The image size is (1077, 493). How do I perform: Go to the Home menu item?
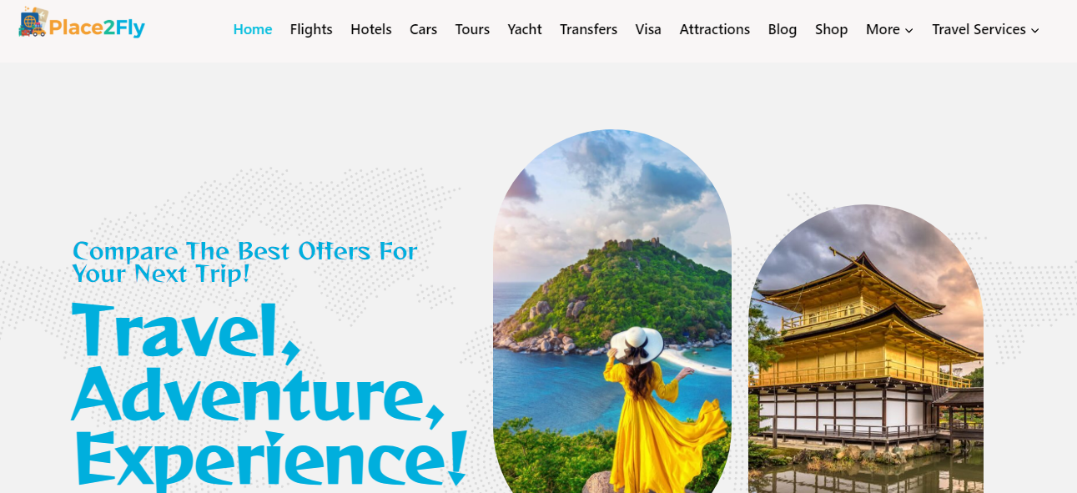tap(253, 29)
